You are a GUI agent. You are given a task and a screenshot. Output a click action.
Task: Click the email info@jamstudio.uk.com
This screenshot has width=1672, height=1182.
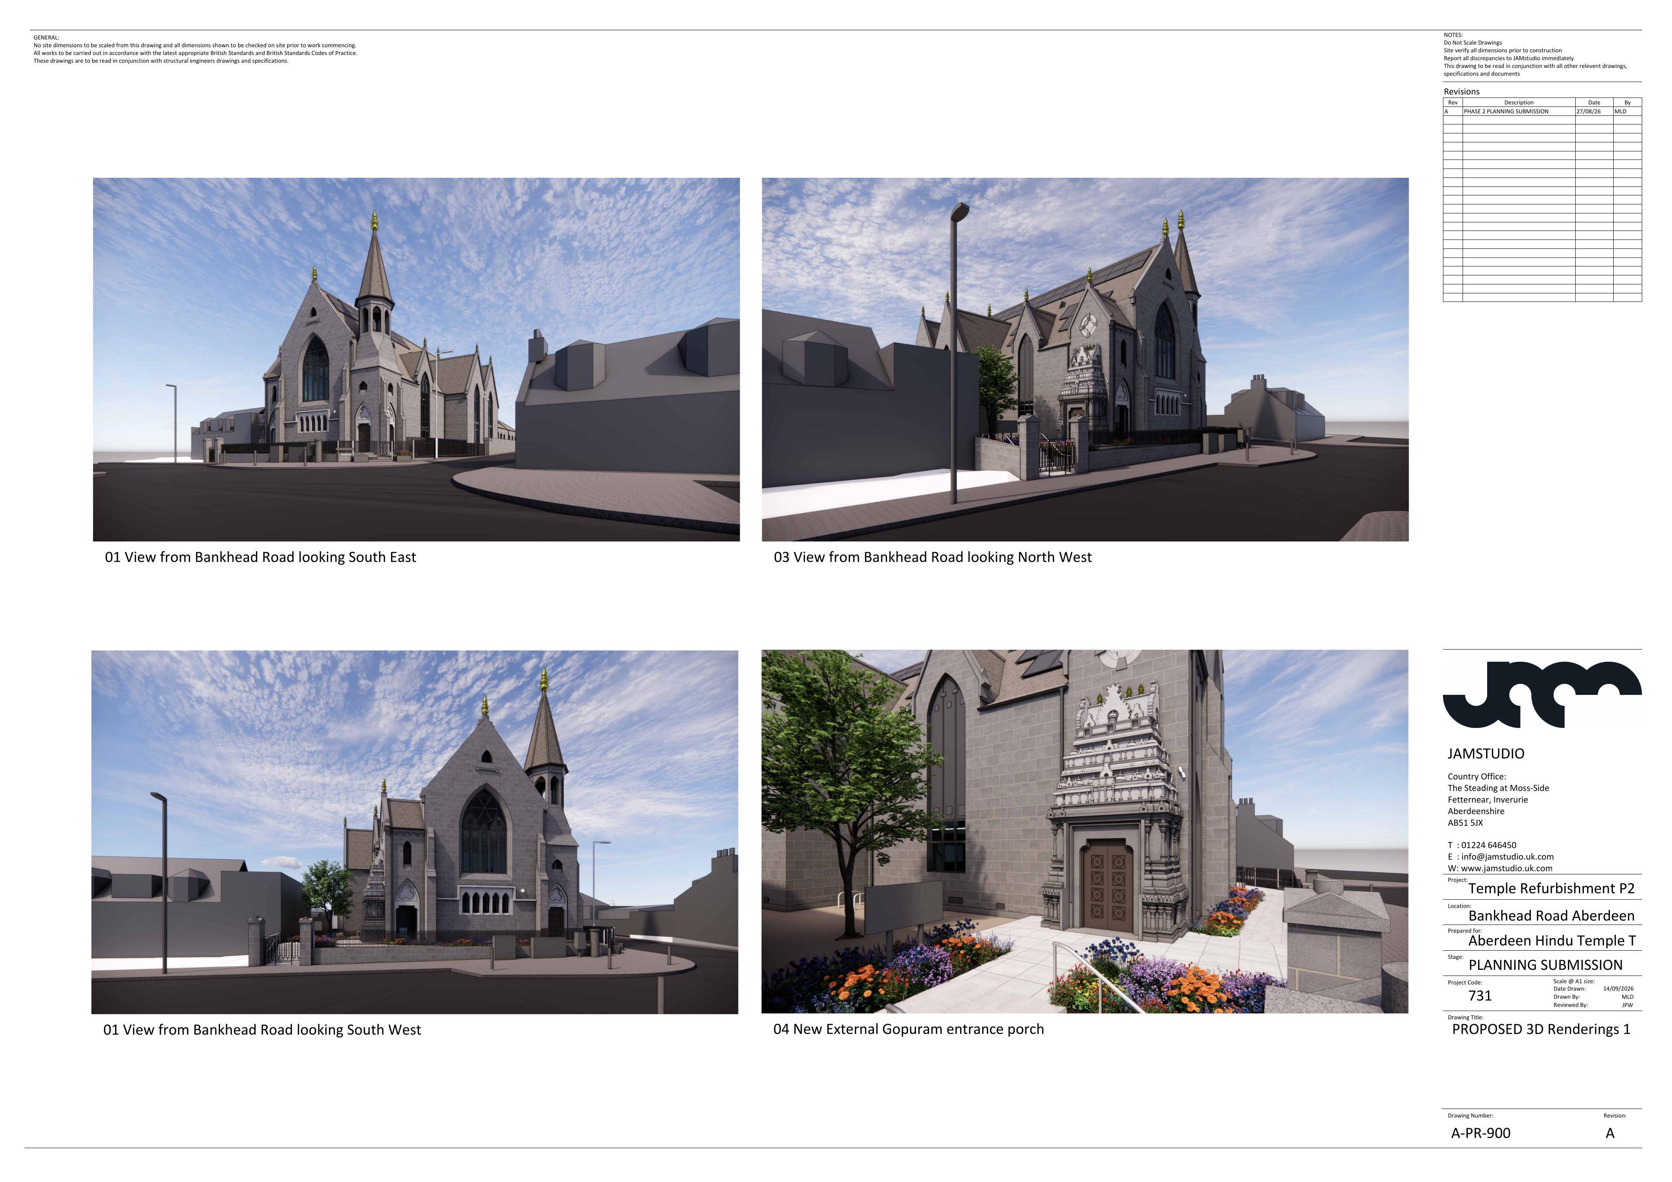pos(1507,857)
